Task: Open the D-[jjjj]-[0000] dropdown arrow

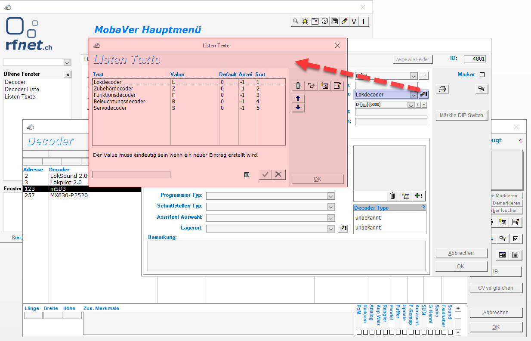Action: coord(411,105)
